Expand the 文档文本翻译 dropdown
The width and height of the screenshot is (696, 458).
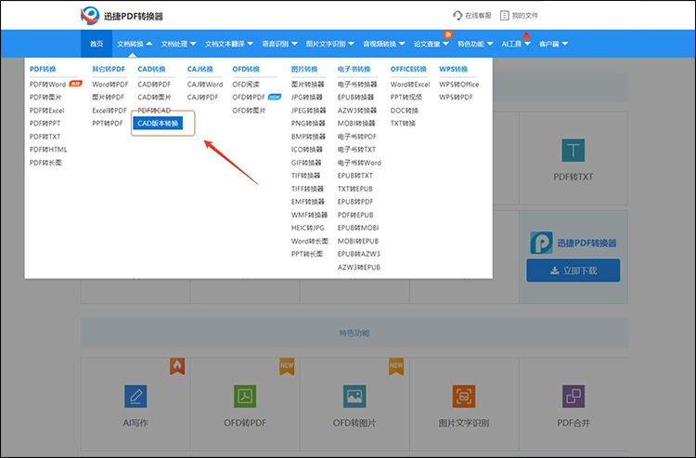click(x=229, y=44)
